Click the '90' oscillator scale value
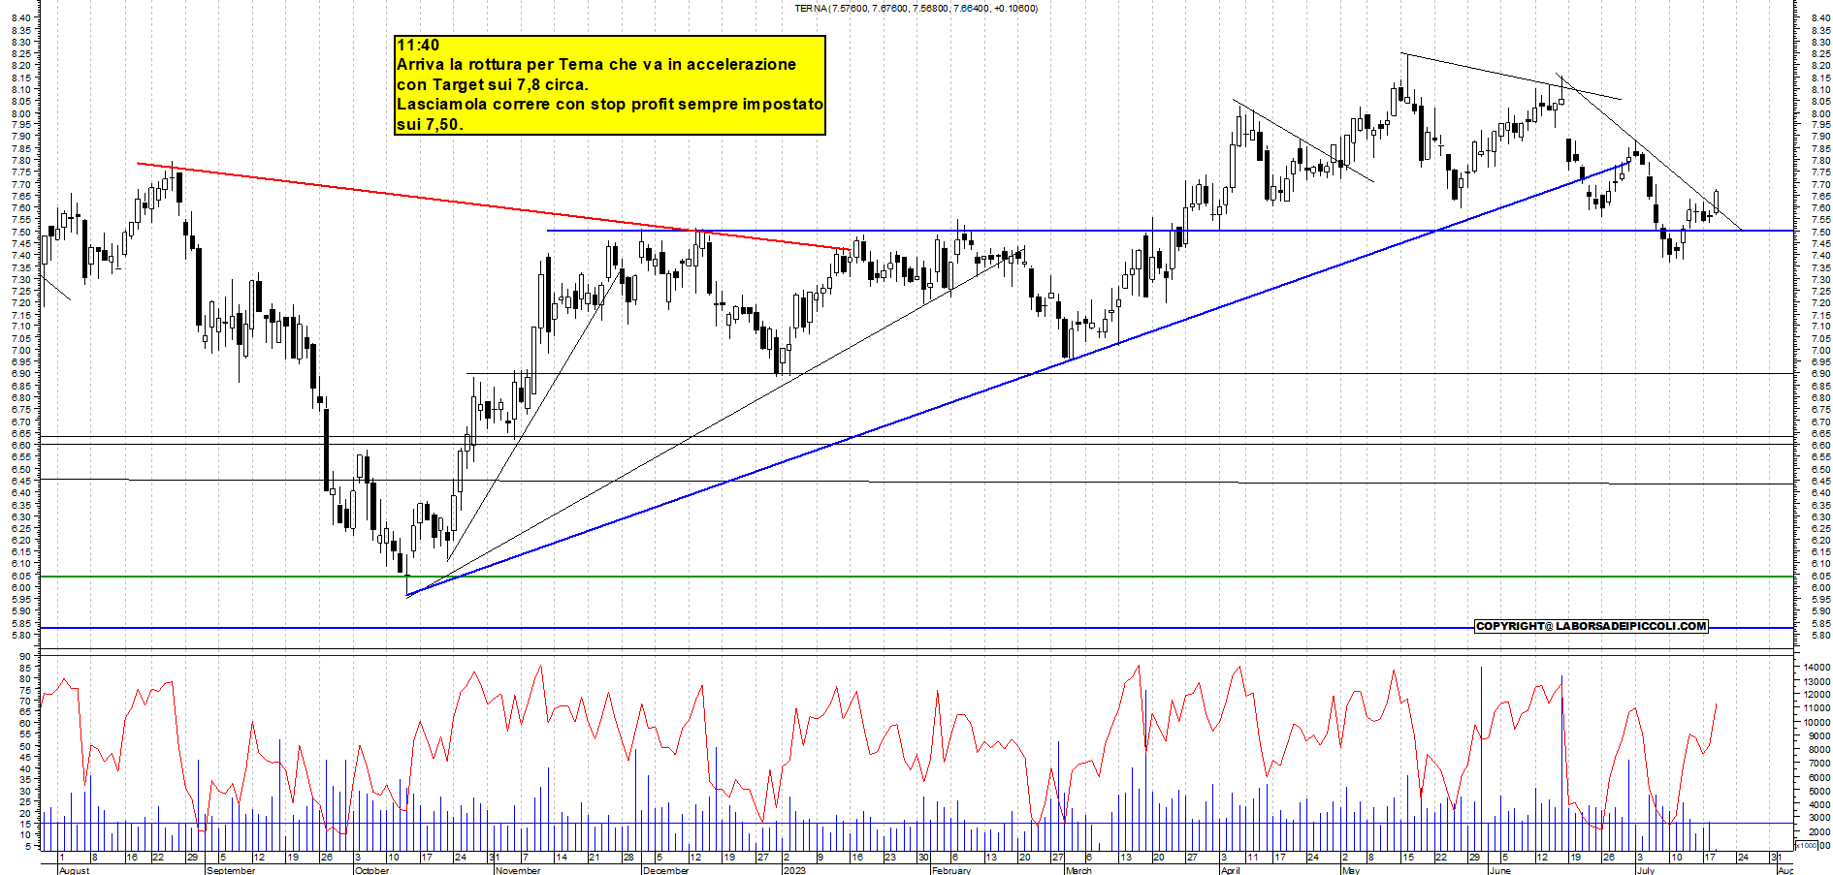This screenshot has width=1833, height=875. click(x=24, y=656)
